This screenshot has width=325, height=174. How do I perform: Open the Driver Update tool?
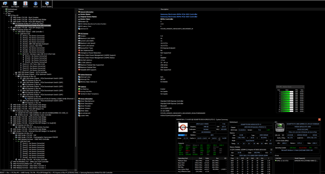point(47,4)
